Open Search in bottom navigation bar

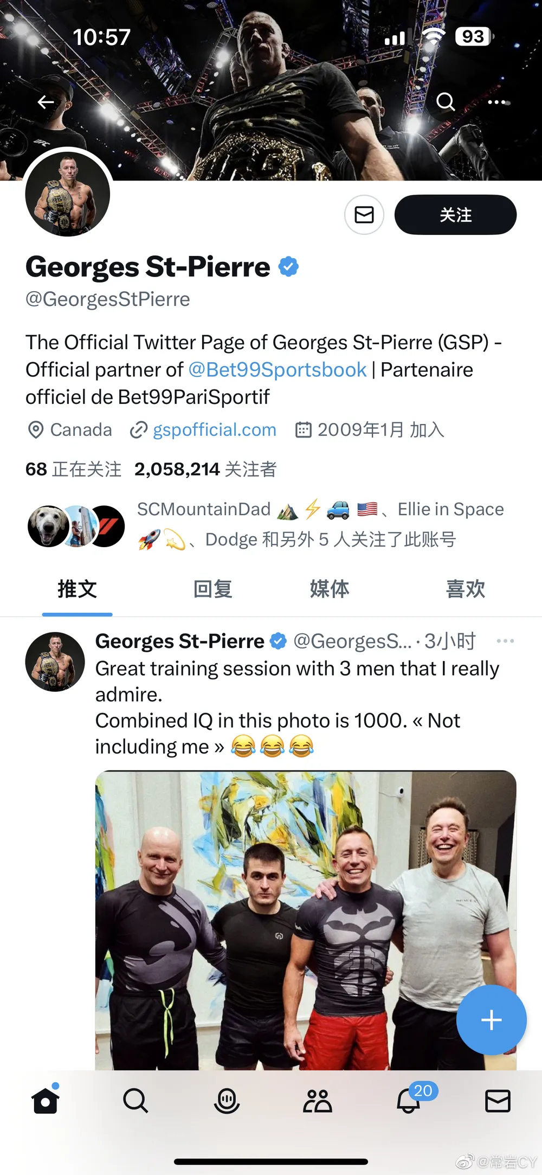point(135,1101)
